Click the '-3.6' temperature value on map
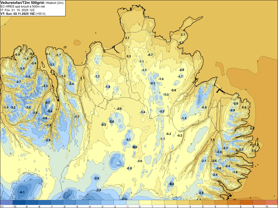278x208 pixels. (x=111, y=122)
